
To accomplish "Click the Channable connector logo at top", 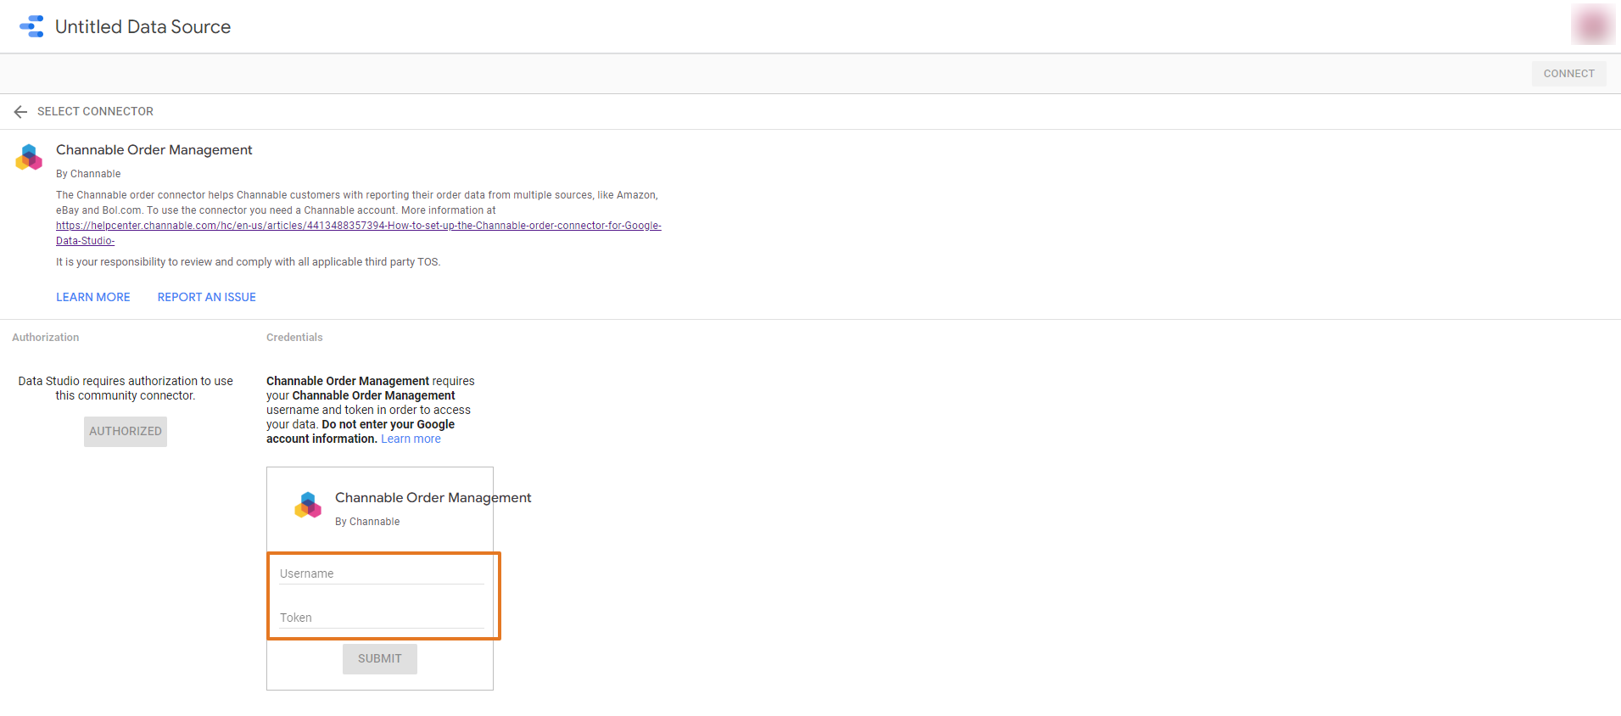I will [x=29, y=158].
